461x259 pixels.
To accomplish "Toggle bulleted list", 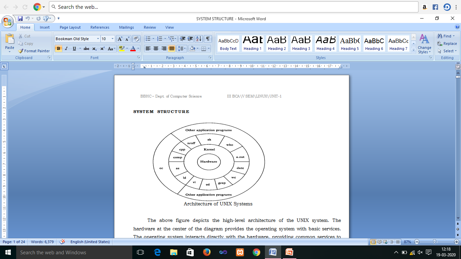I will click(x=148, y=39).
